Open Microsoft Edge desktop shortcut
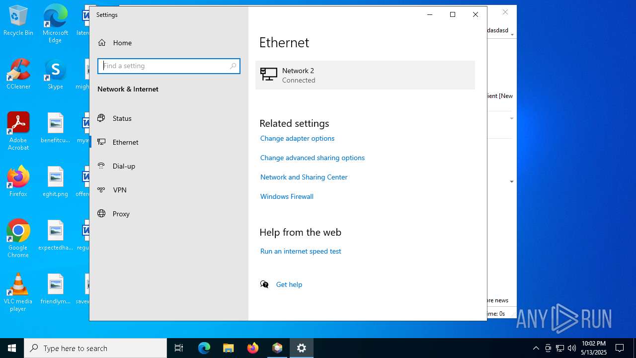 [55, 24]
